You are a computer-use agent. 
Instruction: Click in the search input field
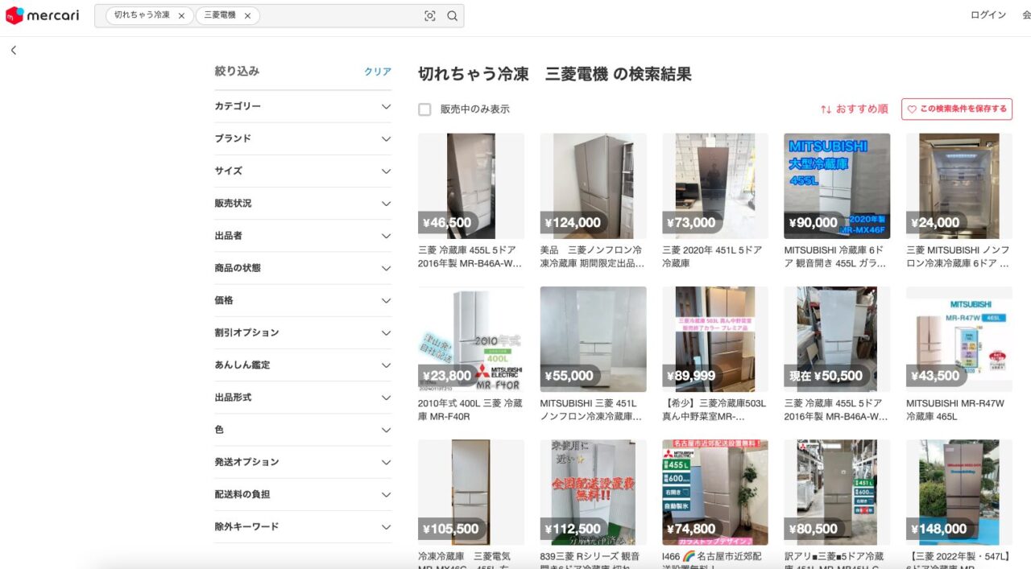[x=338, y=16]
